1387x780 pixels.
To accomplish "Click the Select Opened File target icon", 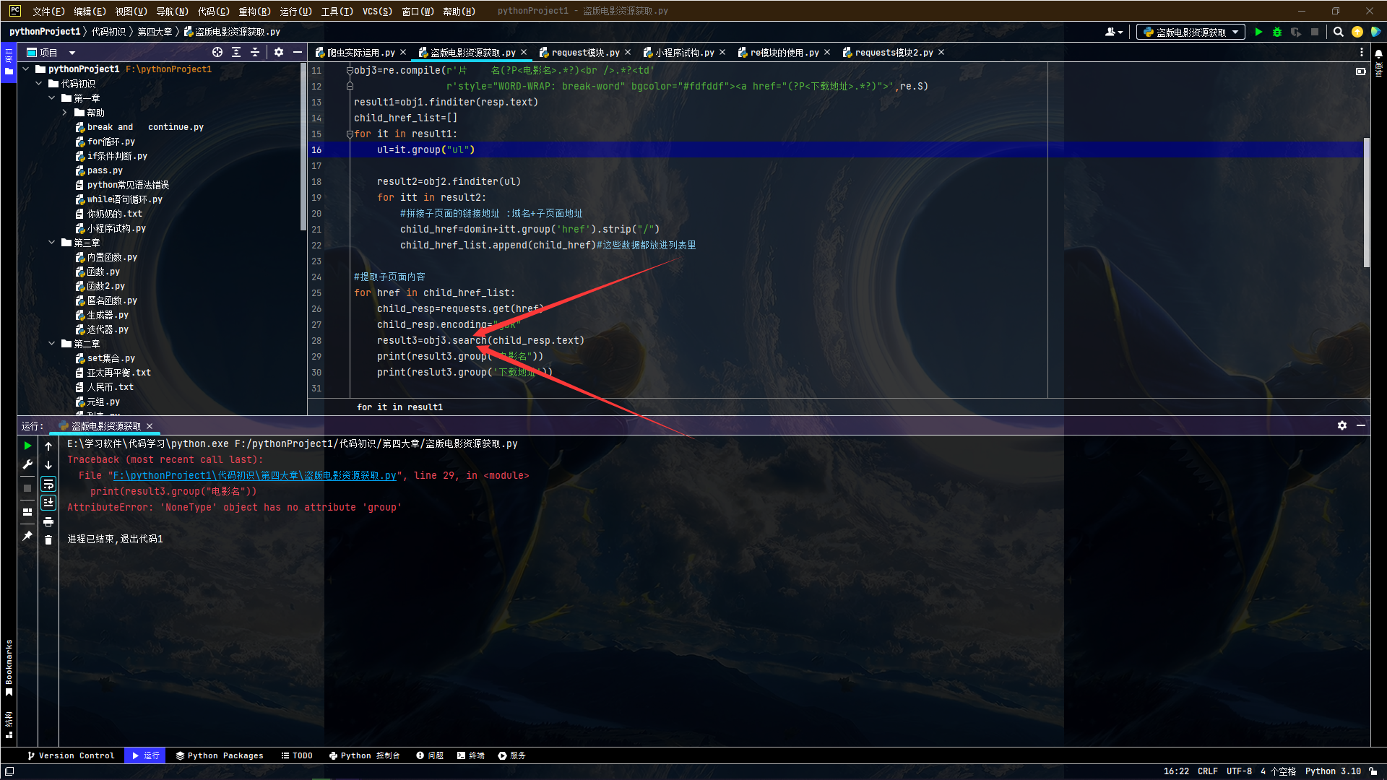I will (x=217, y=52).
